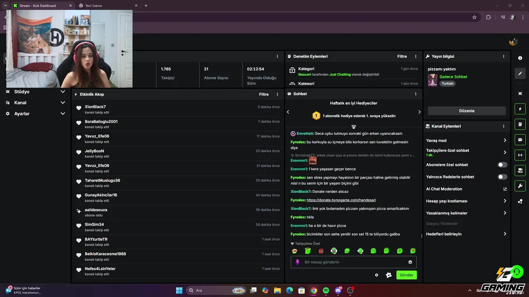Insert the angry red emote

[321, 251]
